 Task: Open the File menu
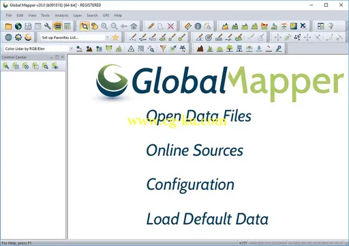[x=9, y=16]
